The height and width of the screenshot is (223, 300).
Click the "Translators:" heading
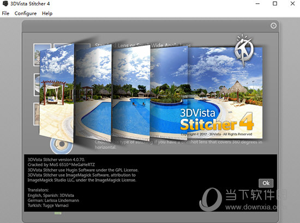click(x=38, y=190)
